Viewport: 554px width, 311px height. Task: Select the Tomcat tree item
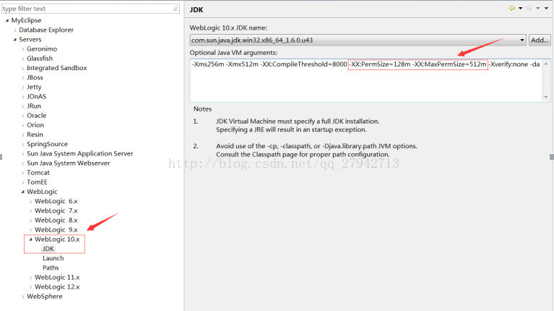pos(38,173)
